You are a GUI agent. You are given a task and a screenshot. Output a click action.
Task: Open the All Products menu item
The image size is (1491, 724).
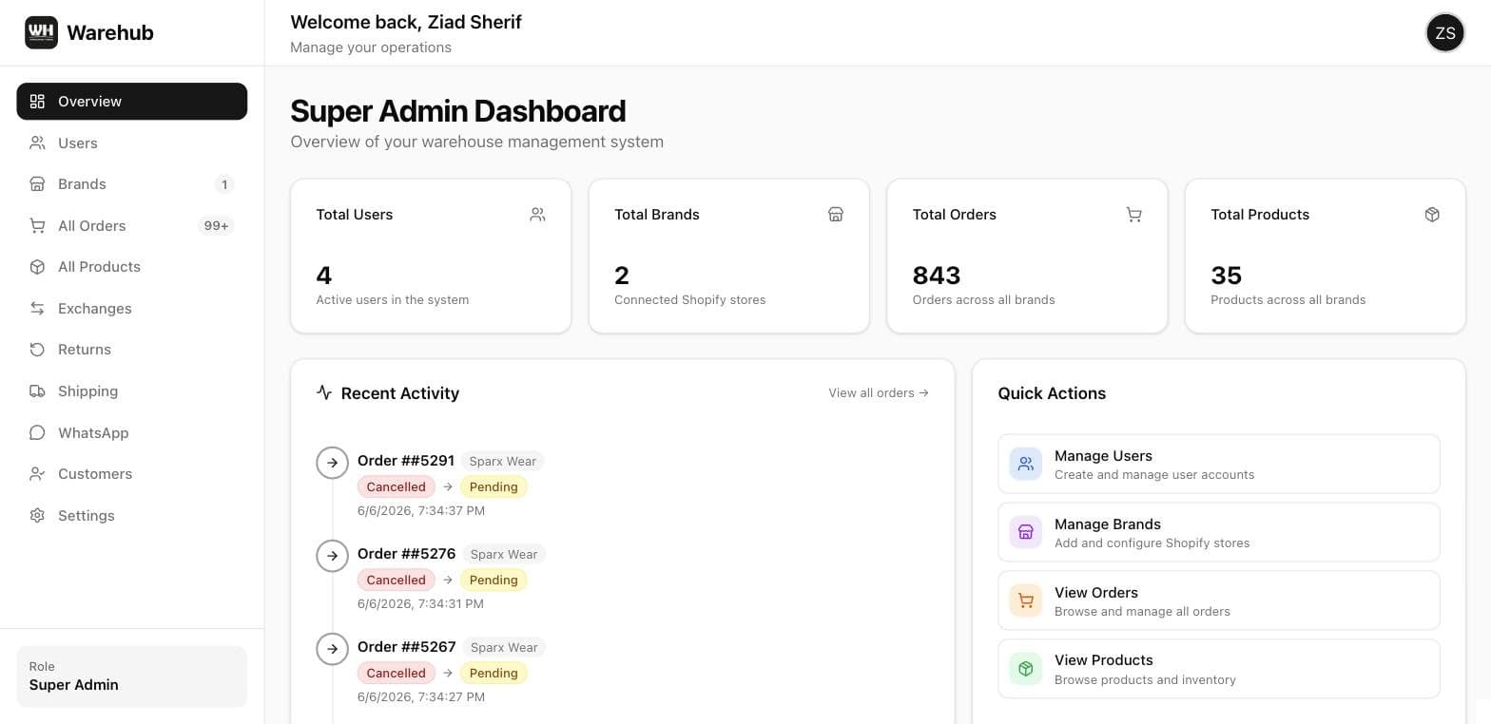pos(132,267)
